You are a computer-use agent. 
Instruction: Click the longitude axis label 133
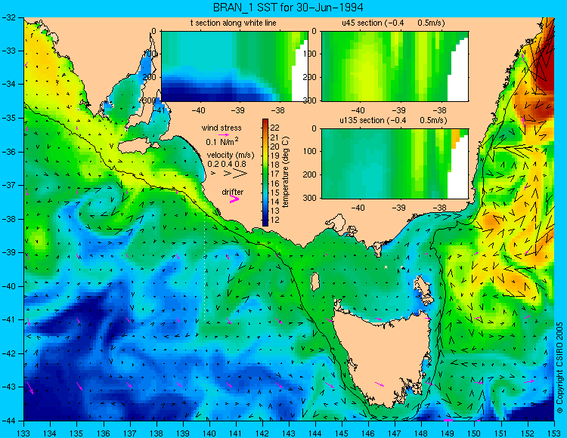click(23, 433)
